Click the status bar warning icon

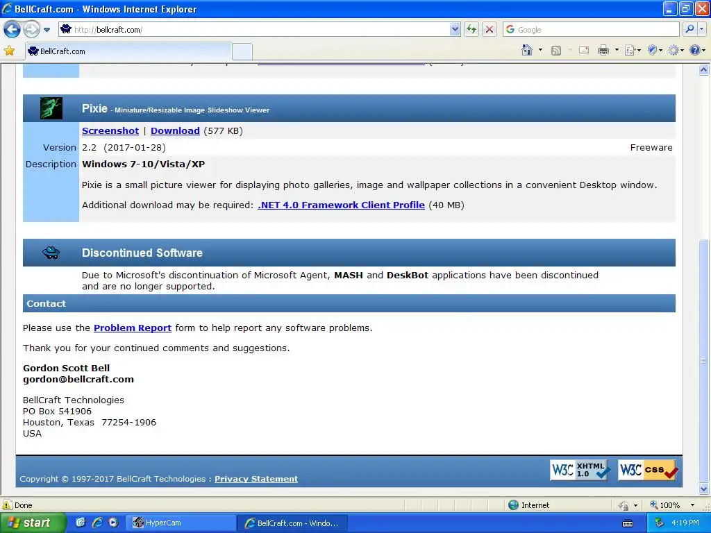7,505
